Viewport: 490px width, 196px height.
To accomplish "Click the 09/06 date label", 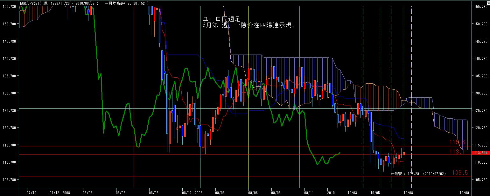I will (x=253, y=193).
